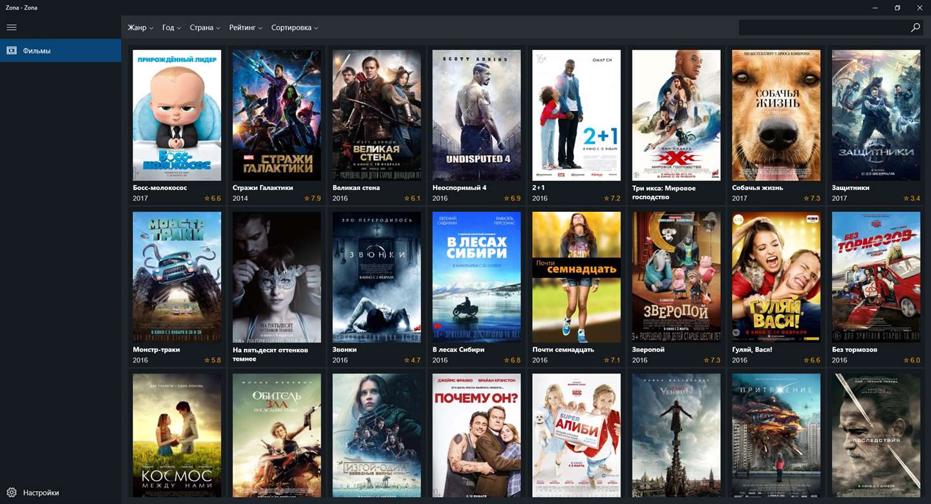
Task: Open the Почти семнадцать poster
Action: coord(577,277)
